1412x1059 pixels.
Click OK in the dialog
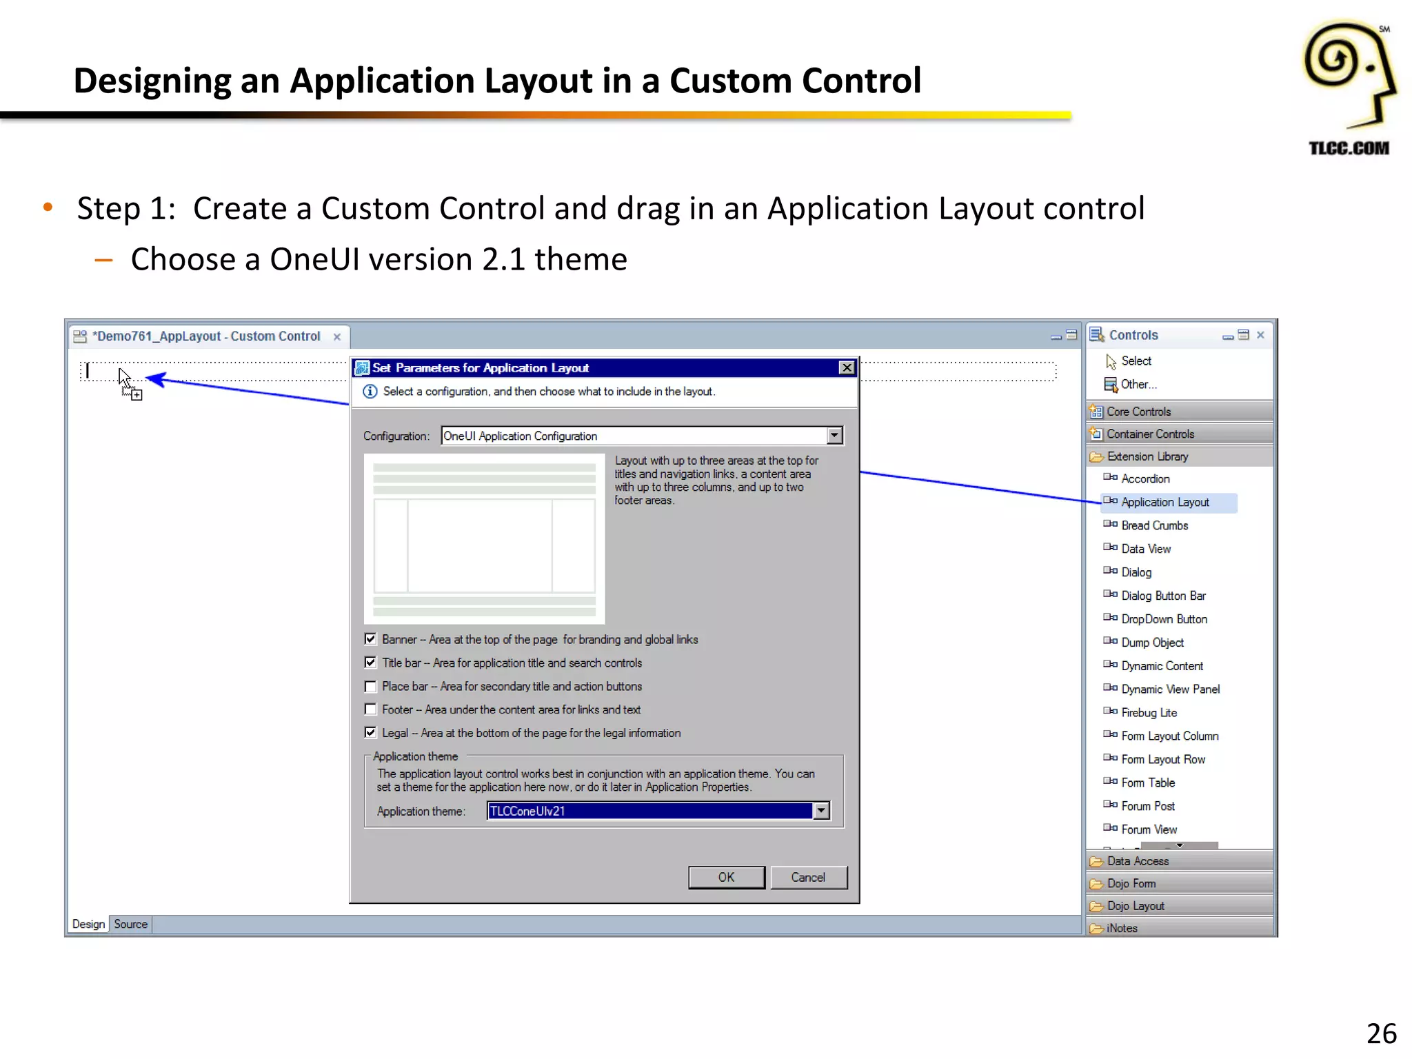727,877
